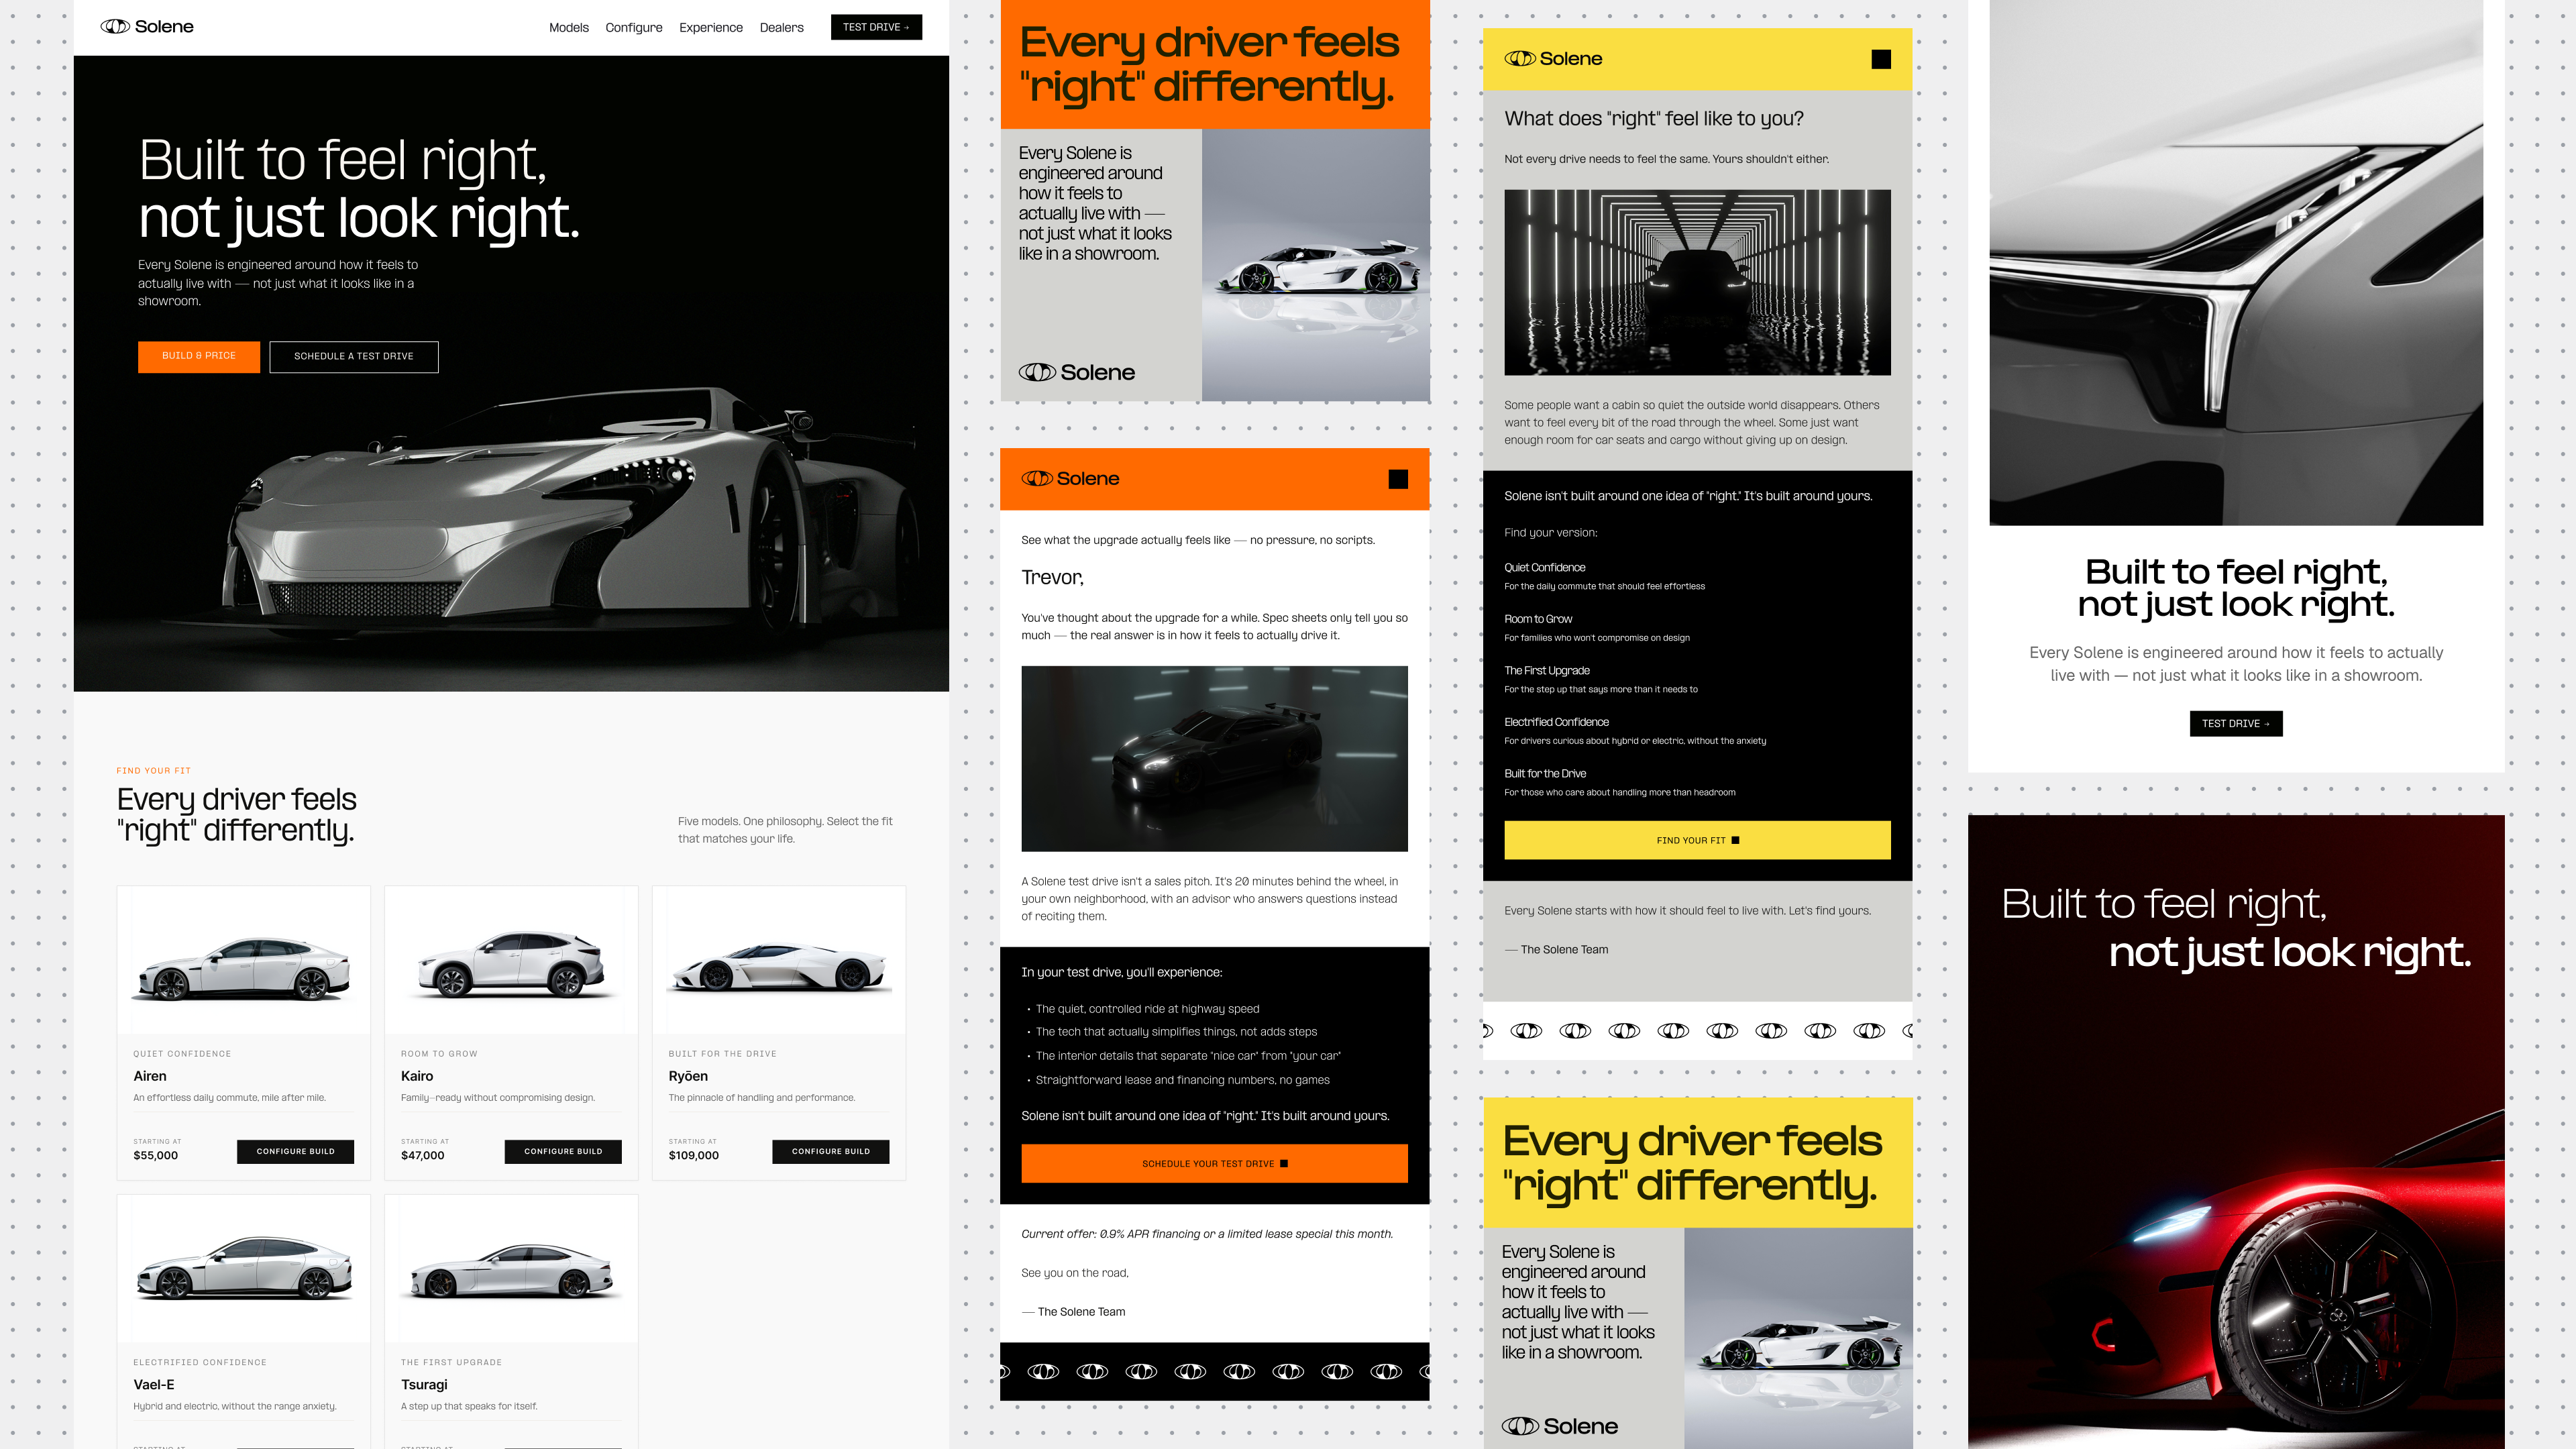This screenshot has height=1449, width=2576.
Task: Configure build for the Airen model
Action: [x=295, y=1151]
